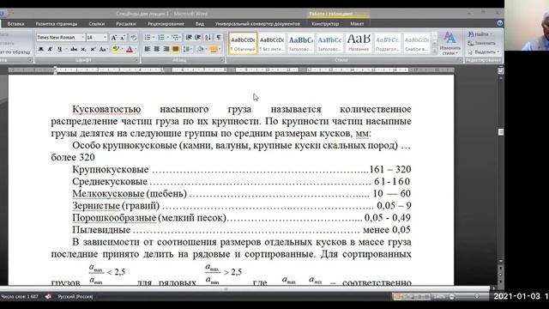Toggle subscript formatting
This screenshot has height=309, width=549.
point(83,50)
